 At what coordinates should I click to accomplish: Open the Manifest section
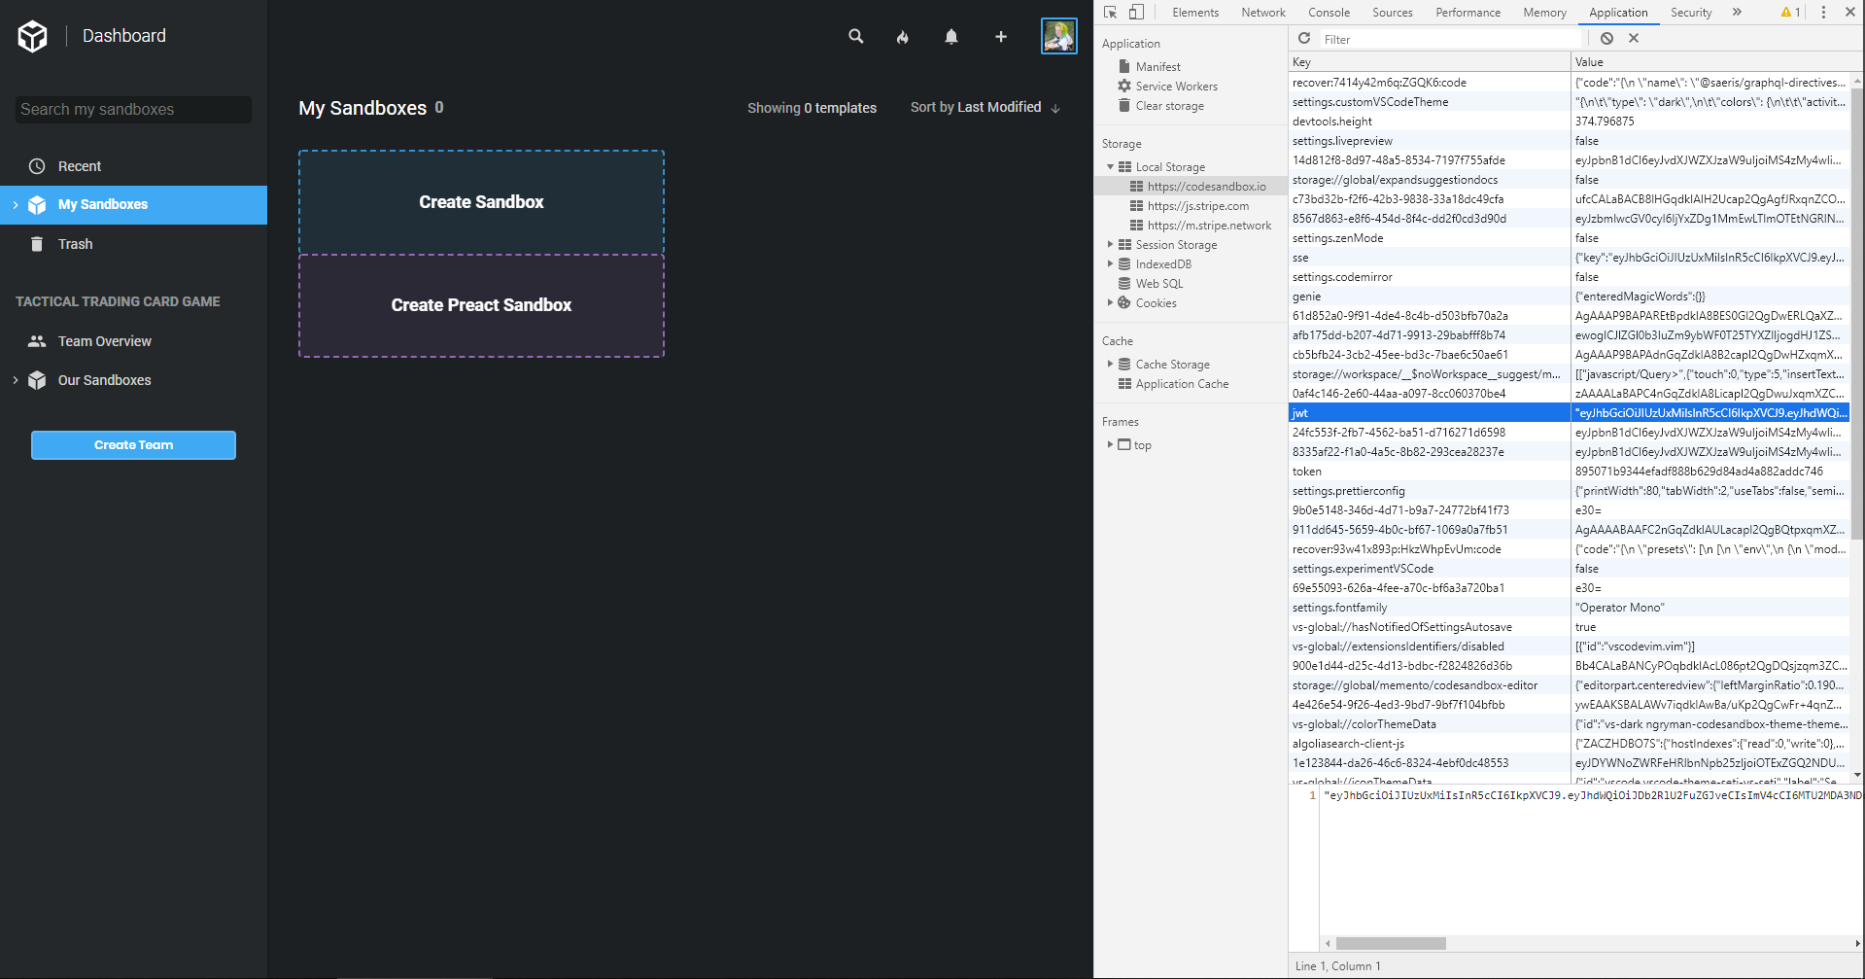pyautogui.click(x=1157, y=66)
